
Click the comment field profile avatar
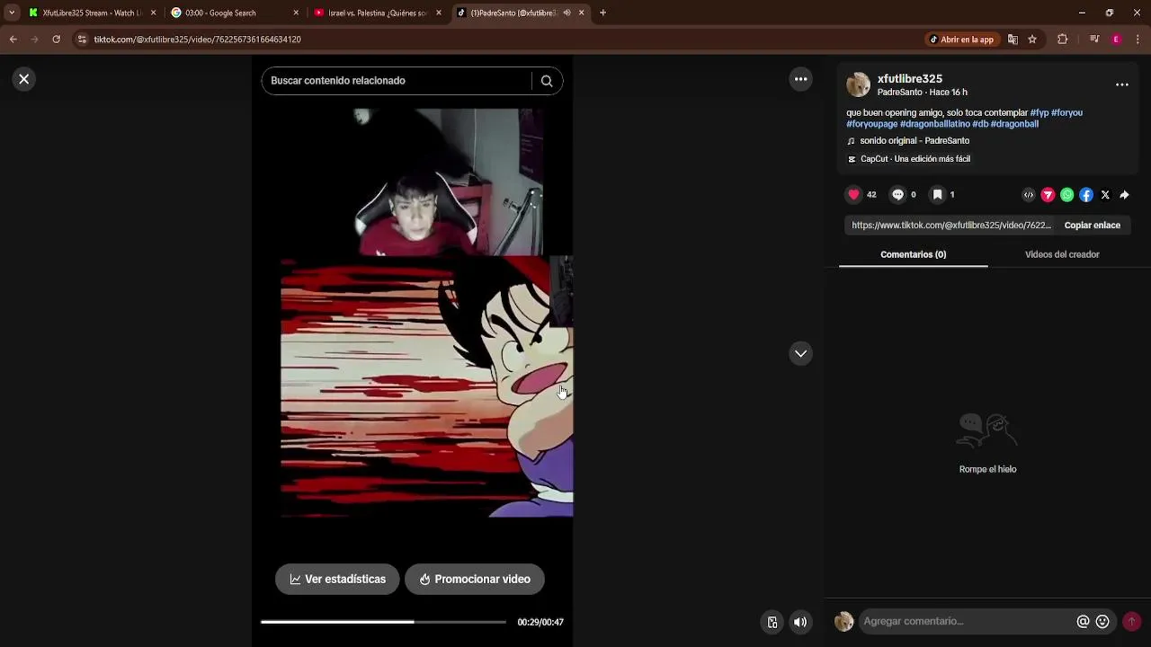click(x=844, y=622)
